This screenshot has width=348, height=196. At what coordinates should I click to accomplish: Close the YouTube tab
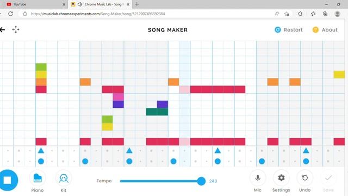click(64, 4)
